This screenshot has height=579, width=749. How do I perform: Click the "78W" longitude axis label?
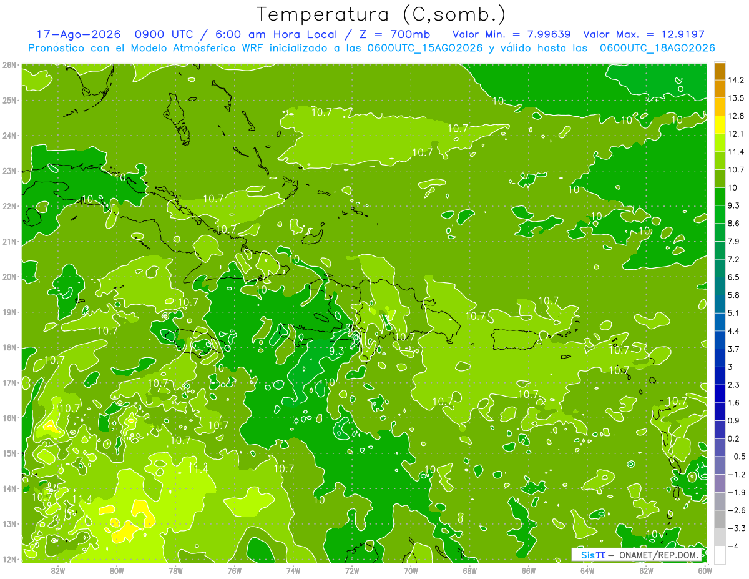click(175, 570)
